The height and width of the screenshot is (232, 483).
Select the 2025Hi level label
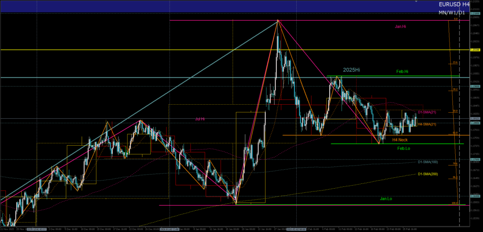click(x=351, y=70)
